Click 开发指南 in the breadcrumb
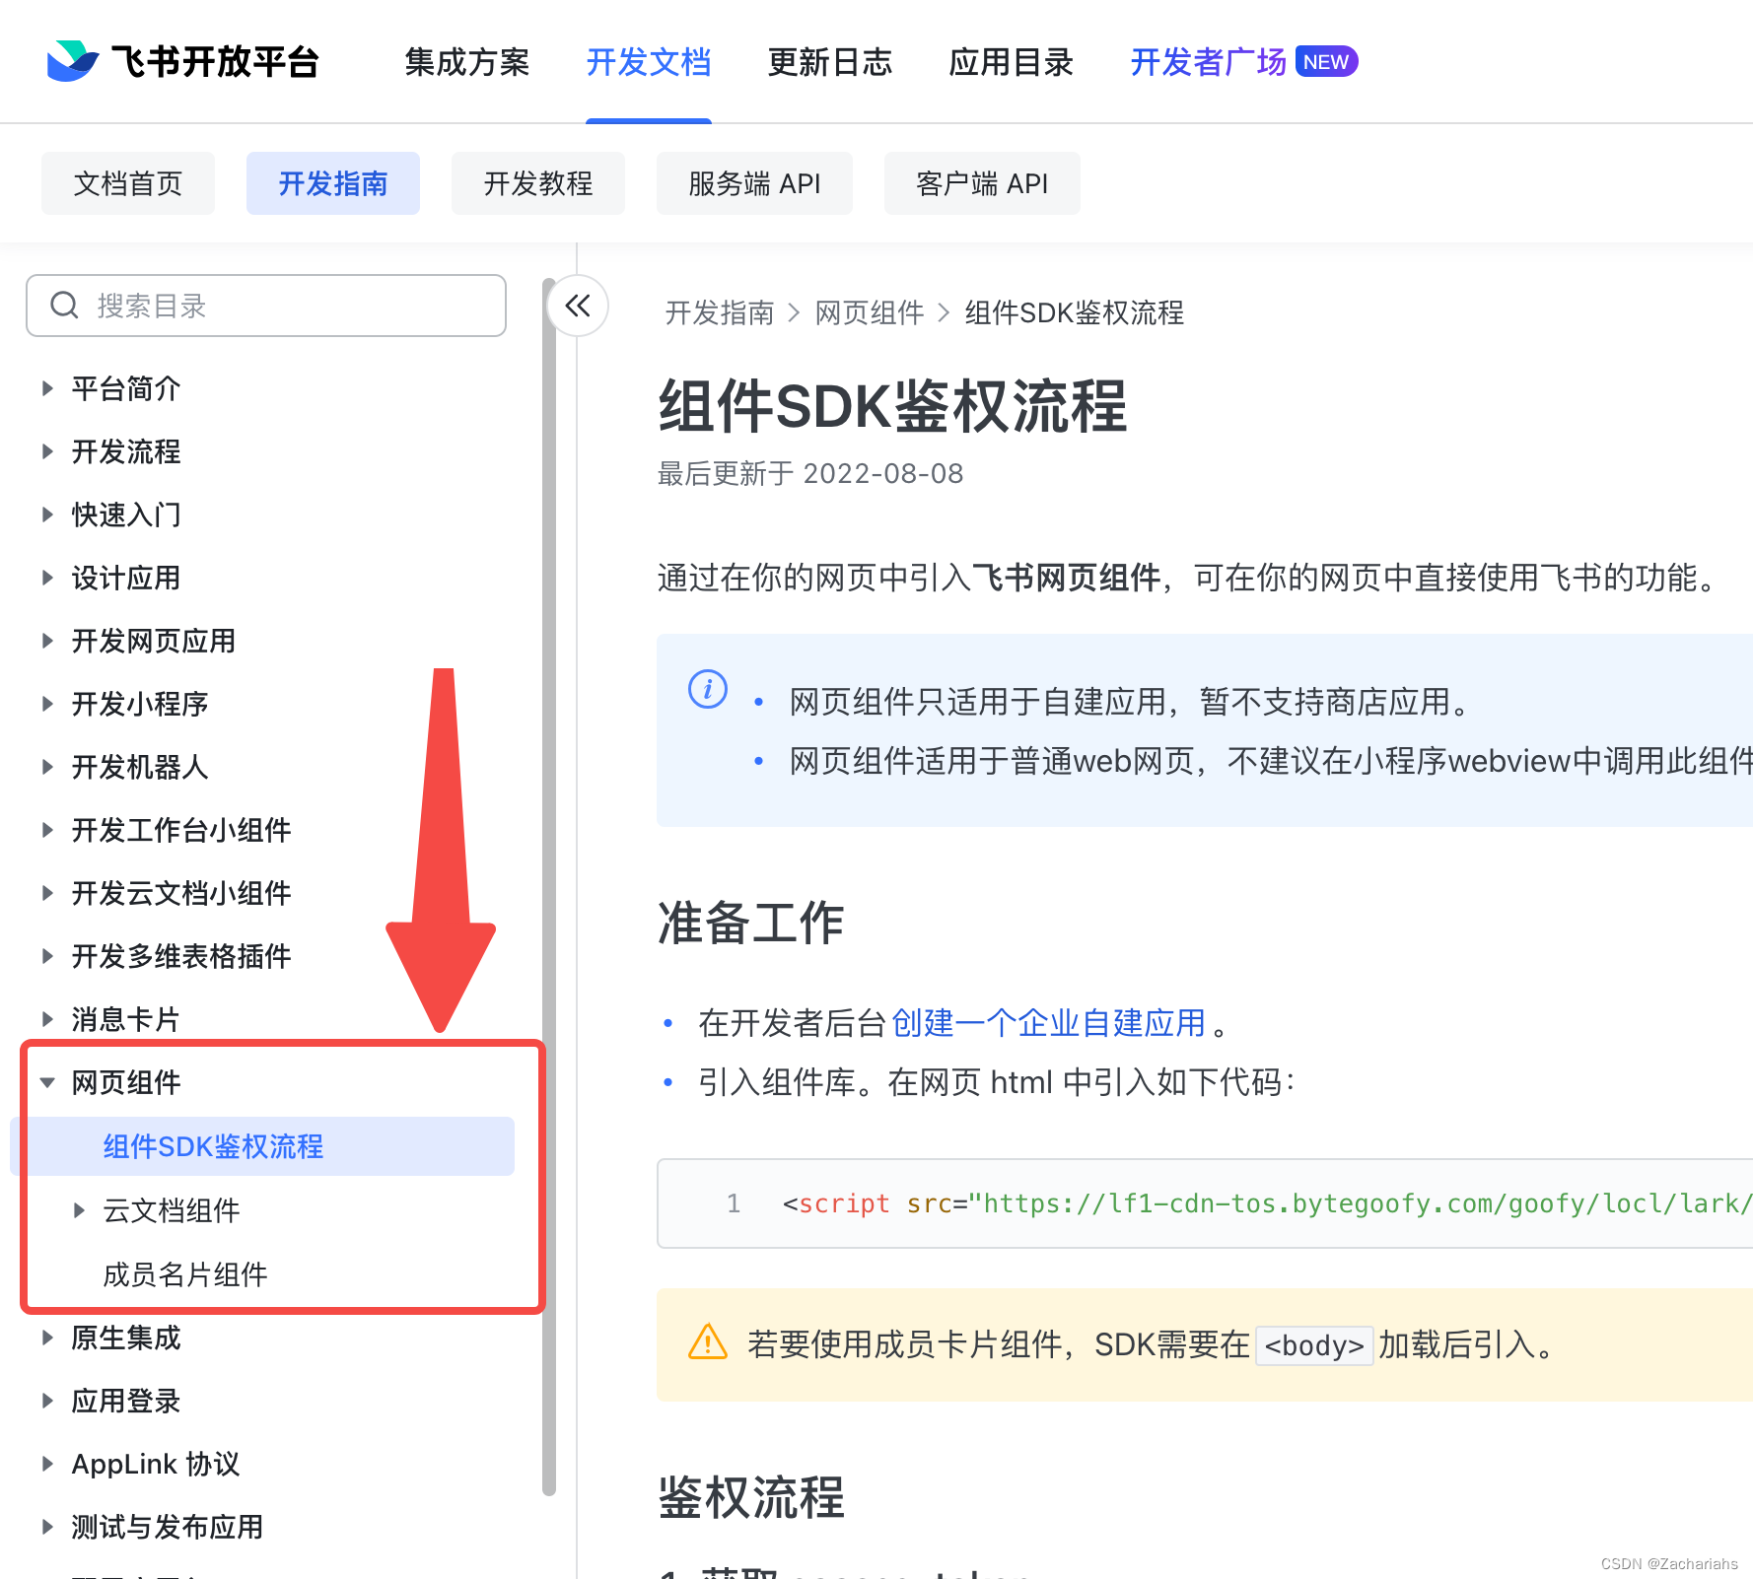Viewport: 1753px width, 1579px height. (720, 312)
